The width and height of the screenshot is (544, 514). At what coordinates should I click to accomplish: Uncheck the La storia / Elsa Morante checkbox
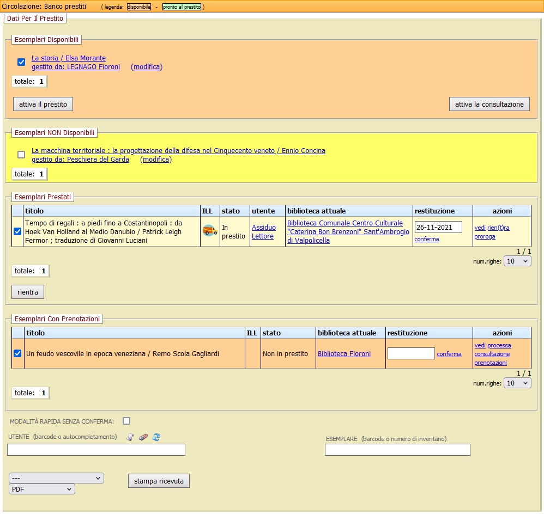(x=21, y=62)
